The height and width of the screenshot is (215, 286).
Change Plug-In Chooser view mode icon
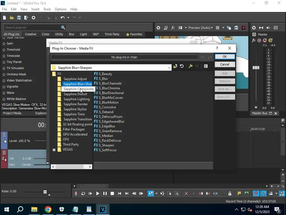pyautogui.click(x=206, y=66)
